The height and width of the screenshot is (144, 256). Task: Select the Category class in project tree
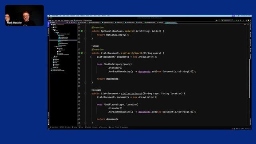point(62,36)
